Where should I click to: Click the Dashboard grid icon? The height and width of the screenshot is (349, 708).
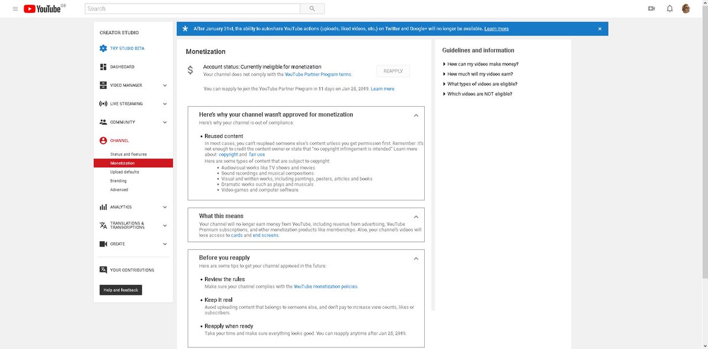103,67
